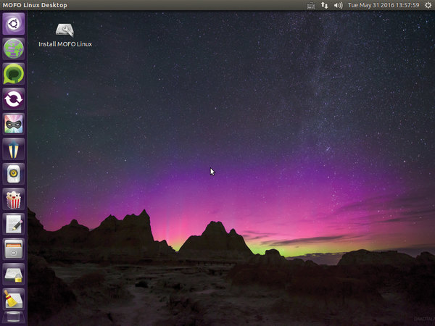This screenshot has height=326, width=435.
Task: Click the MOFO Linux Desktop title
Action: click(35, 5)
